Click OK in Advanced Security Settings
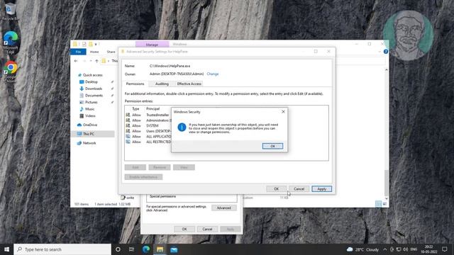This screenshot has height=255, width=454. click(276, 189)
